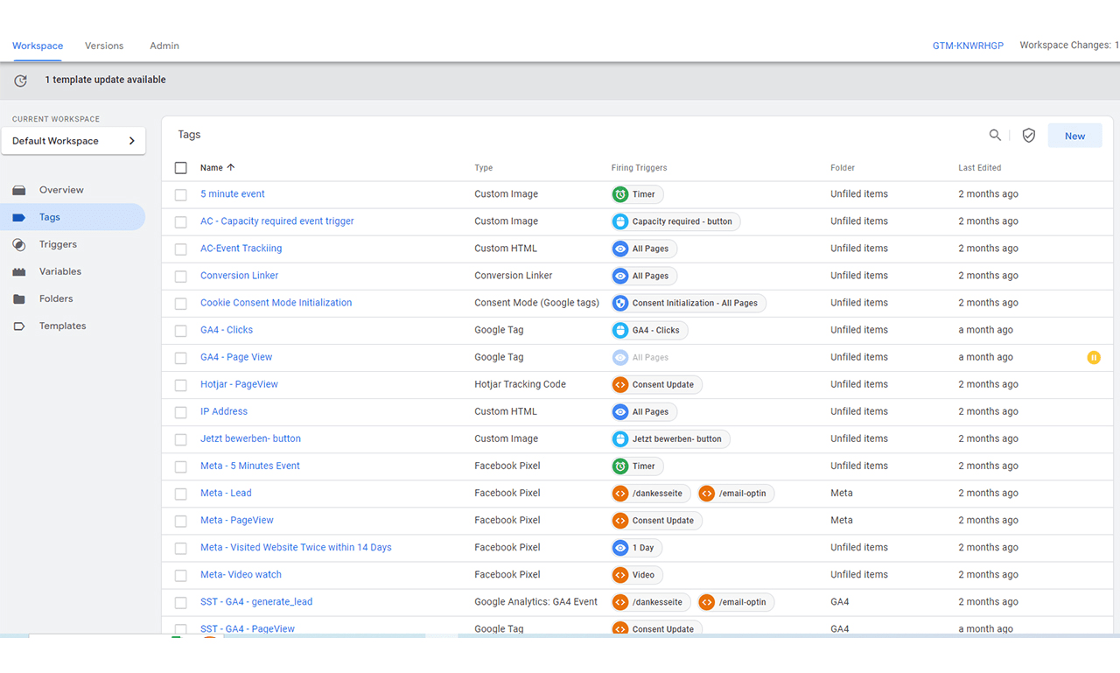Viewport: 1120px width, 673px height.
Task: Select checkbox for SST - GA4 - generate_lead
Action: tap(181, 602)
